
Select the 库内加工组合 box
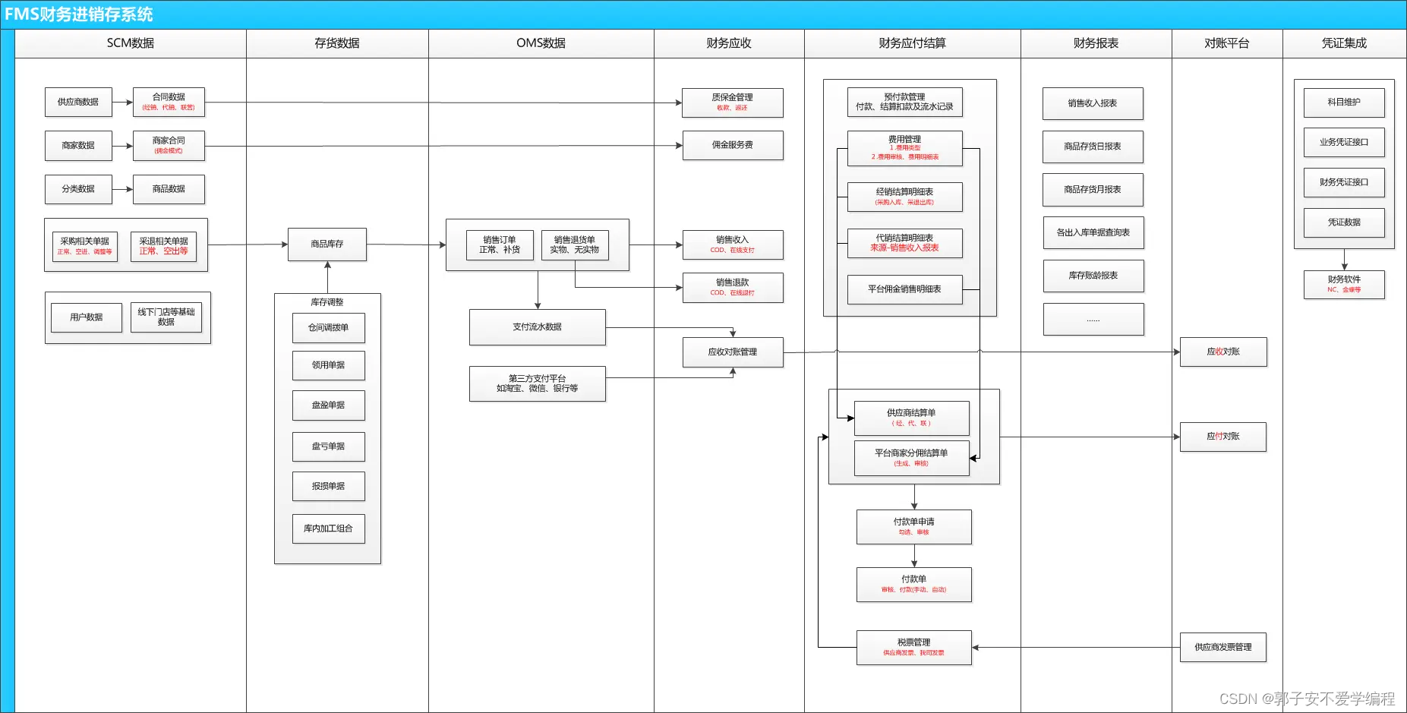[329, 528]
